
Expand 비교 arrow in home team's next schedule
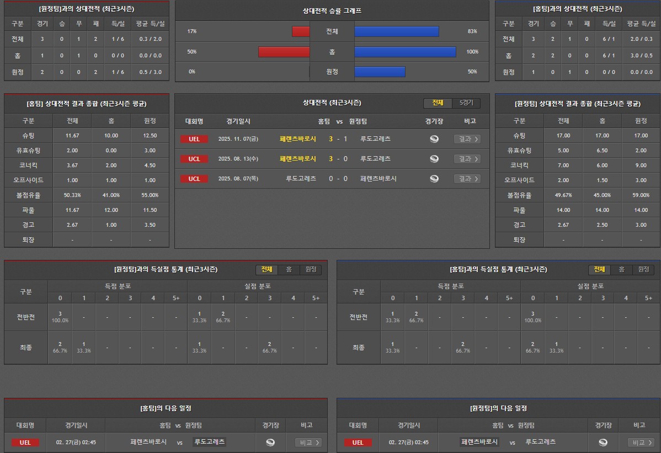tap(308, 443)
